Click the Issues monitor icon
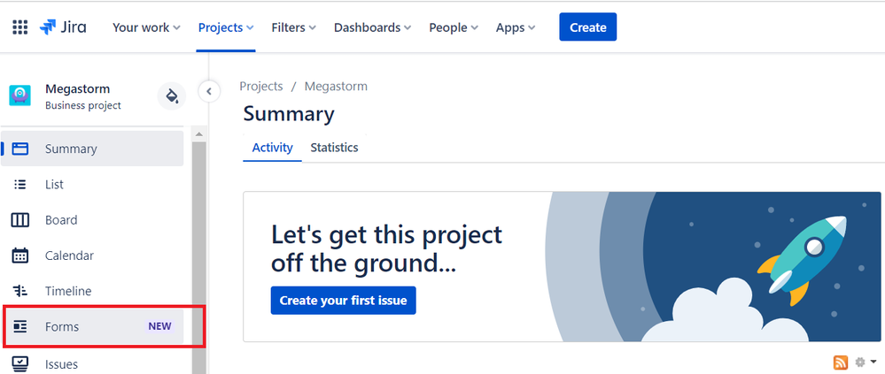 (x=19, y=364)
